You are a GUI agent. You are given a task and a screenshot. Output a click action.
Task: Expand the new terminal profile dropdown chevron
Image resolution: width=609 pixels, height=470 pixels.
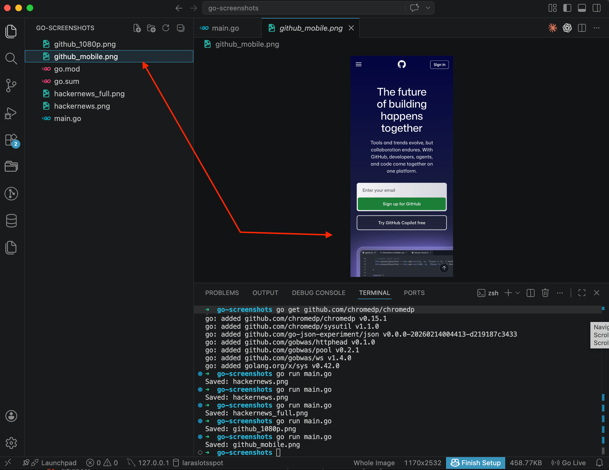click(x=518, y=293)
